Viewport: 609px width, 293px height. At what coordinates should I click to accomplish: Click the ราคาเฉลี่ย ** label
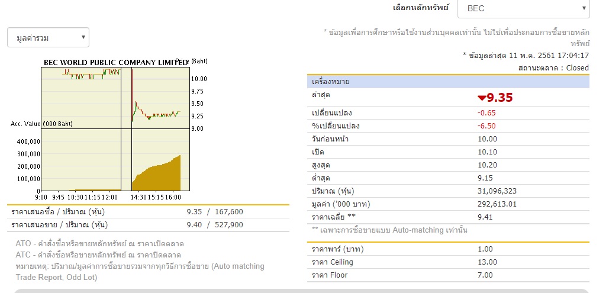point(334,217)
